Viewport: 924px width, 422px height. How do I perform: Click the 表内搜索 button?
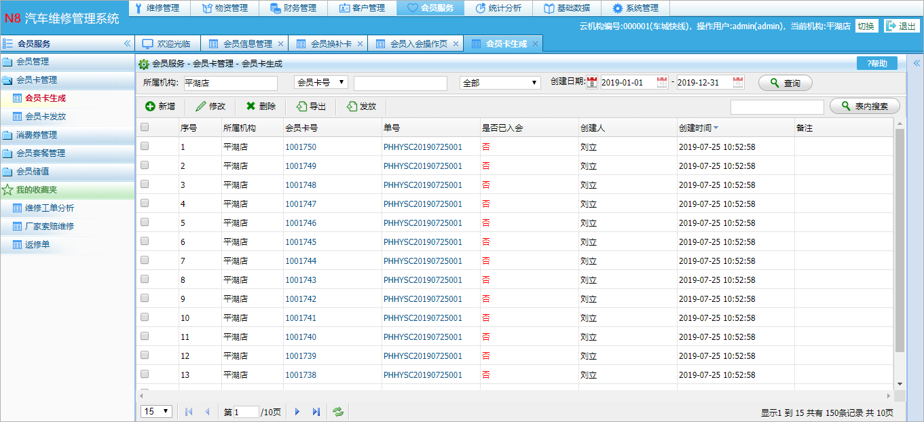coord(864,107)
